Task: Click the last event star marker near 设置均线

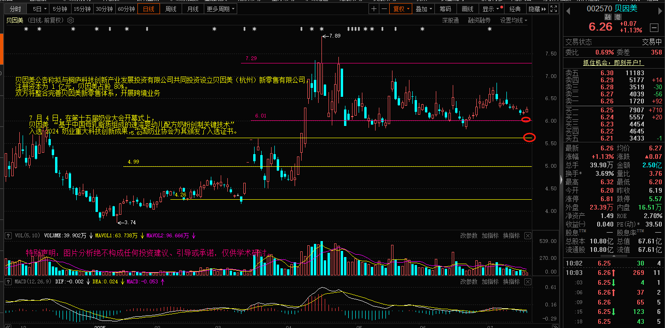Action: point(489,29)
